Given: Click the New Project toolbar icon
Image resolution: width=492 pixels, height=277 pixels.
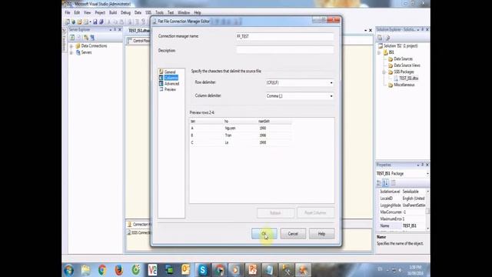Looking at the screenshot, I should click(x=67, y=22).
